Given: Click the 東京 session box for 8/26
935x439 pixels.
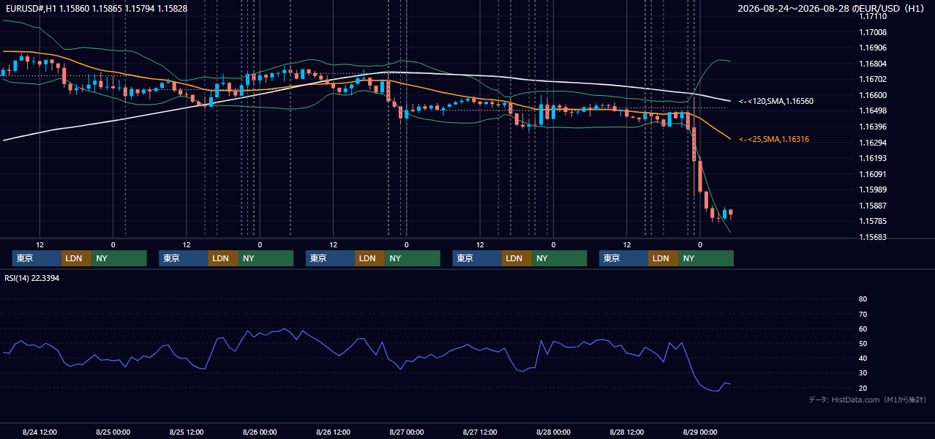Looking at the screenshot, I should [330, 258].
